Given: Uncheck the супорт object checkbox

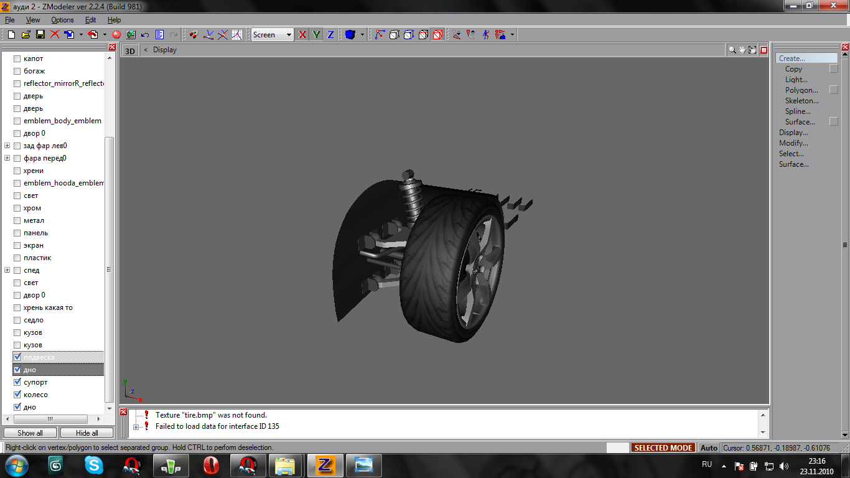Looking at the screenshot, I should (x=17, y=382).
